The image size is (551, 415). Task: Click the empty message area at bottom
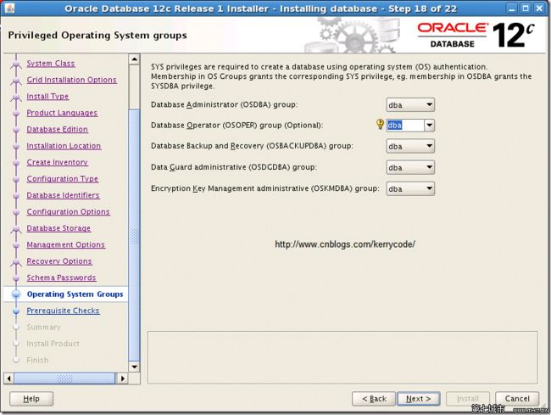coord(342,357)
